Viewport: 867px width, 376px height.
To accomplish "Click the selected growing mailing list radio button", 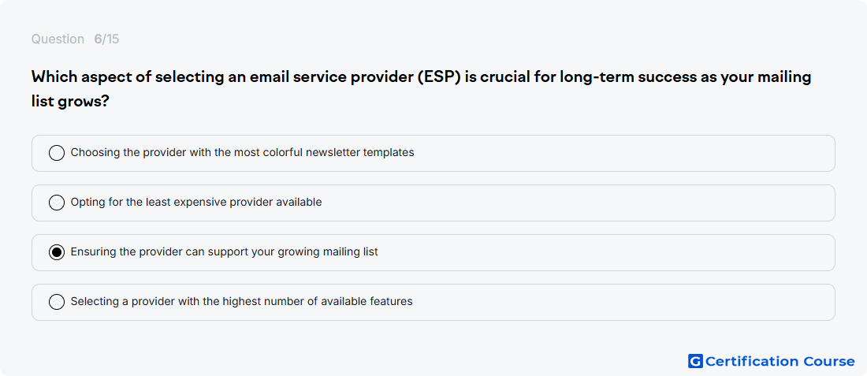I will coord(57,252).
